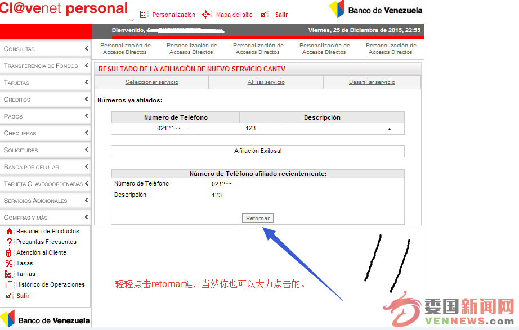This screenshot has width=519, height=330.
Task: Click the Salir link in the header
Action: pyautogui.click(x=281, y=15)
